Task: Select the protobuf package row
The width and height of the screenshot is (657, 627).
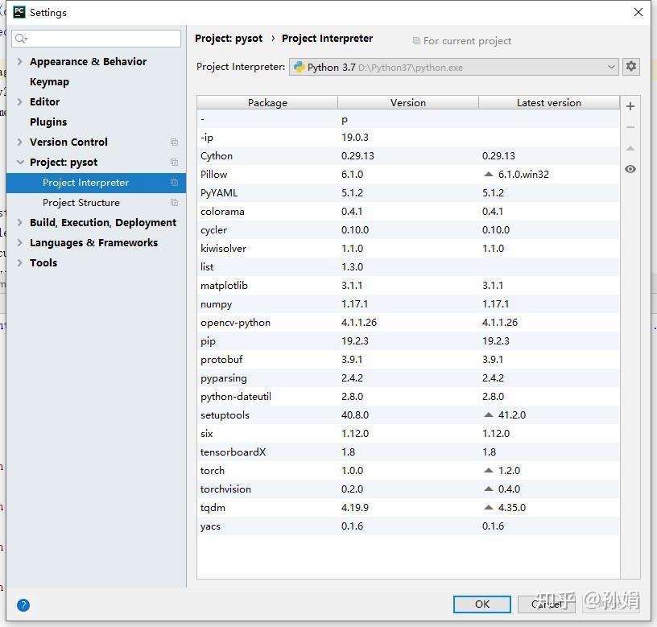Action: (408, 359)
